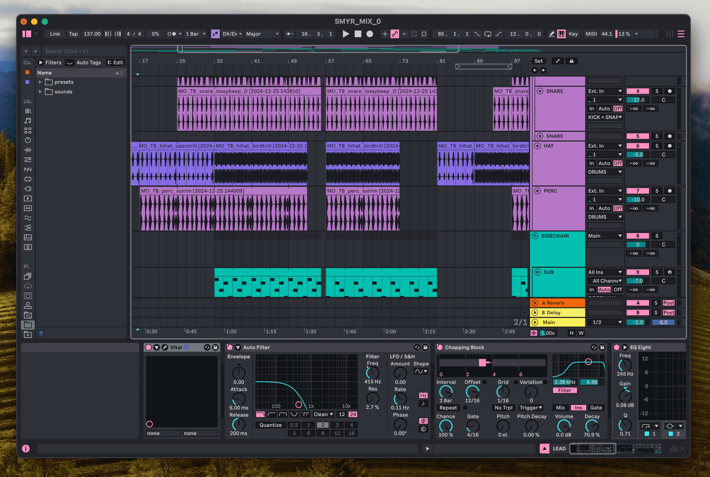Open the 1 Bar quantization dropdown
This screenshot has width=710, height=477.
pos(196,34)
